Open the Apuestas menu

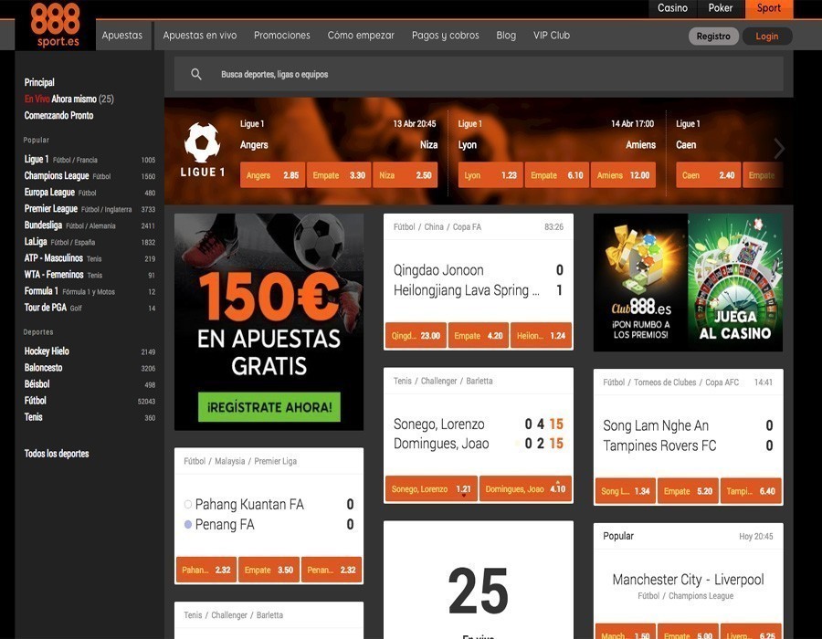pos(122,35)
